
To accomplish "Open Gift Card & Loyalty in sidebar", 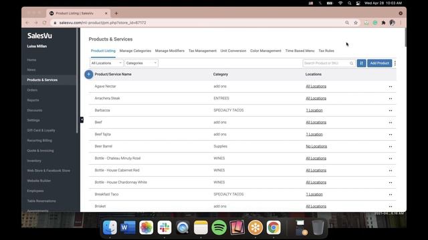I will [41, 131].
